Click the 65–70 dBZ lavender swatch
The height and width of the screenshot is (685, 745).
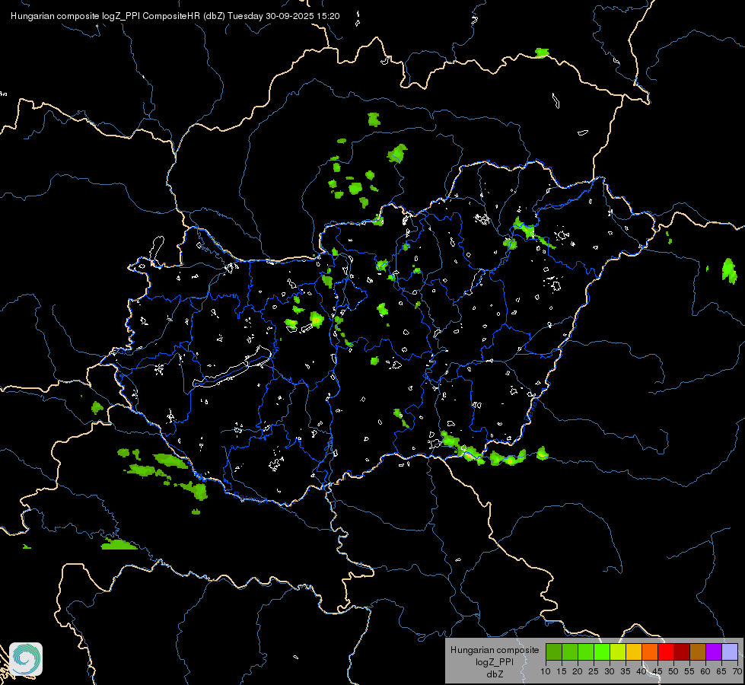(x=729, y=652)
